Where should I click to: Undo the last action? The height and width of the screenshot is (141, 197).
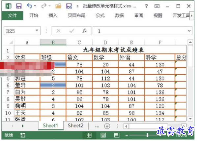click(x=30, y=6)
